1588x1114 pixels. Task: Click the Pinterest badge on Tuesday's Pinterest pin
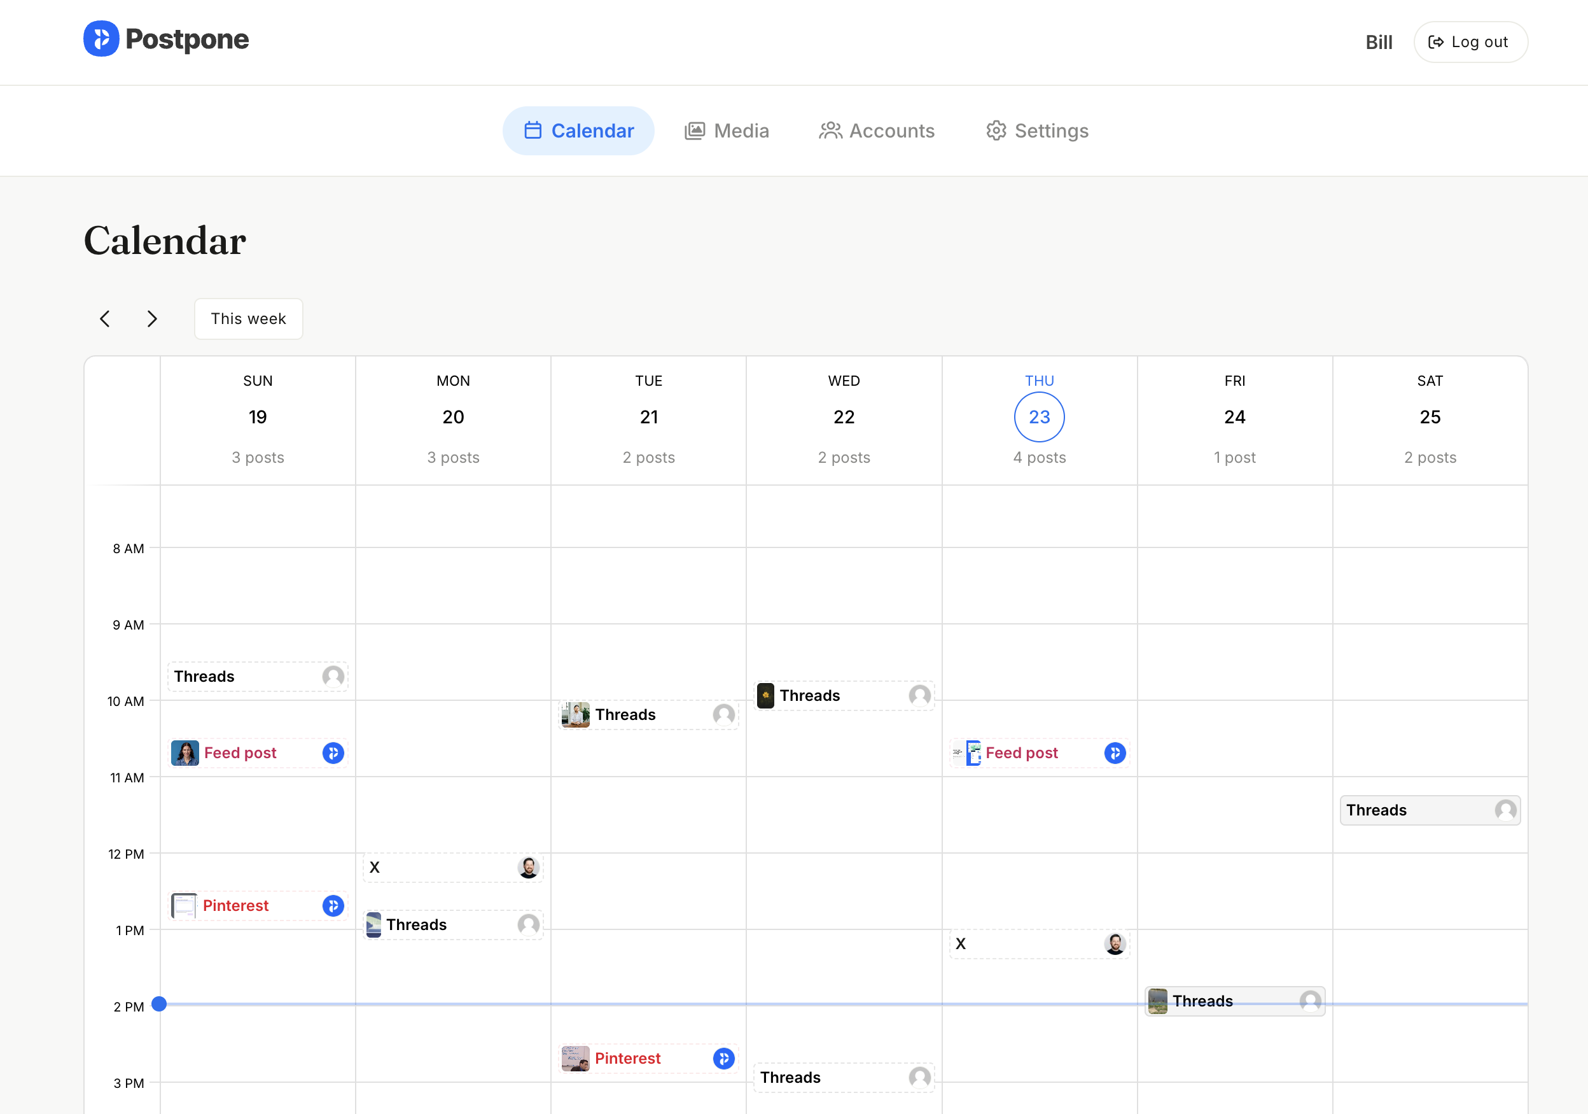coord(723,1058)
